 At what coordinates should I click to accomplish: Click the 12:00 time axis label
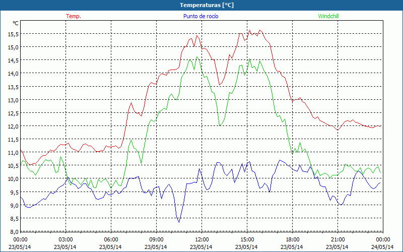(201, 240)
